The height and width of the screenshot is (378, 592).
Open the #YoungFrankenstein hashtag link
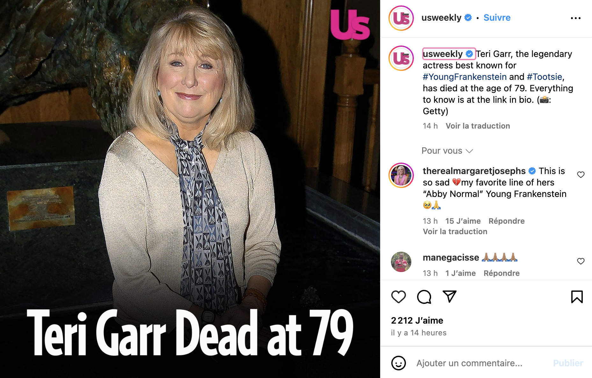point(465,77)
